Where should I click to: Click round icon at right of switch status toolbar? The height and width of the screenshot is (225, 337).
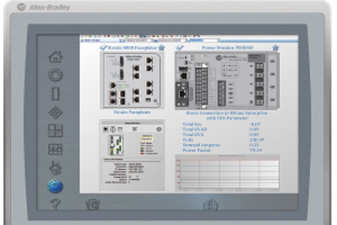click(x=159, y=129)
